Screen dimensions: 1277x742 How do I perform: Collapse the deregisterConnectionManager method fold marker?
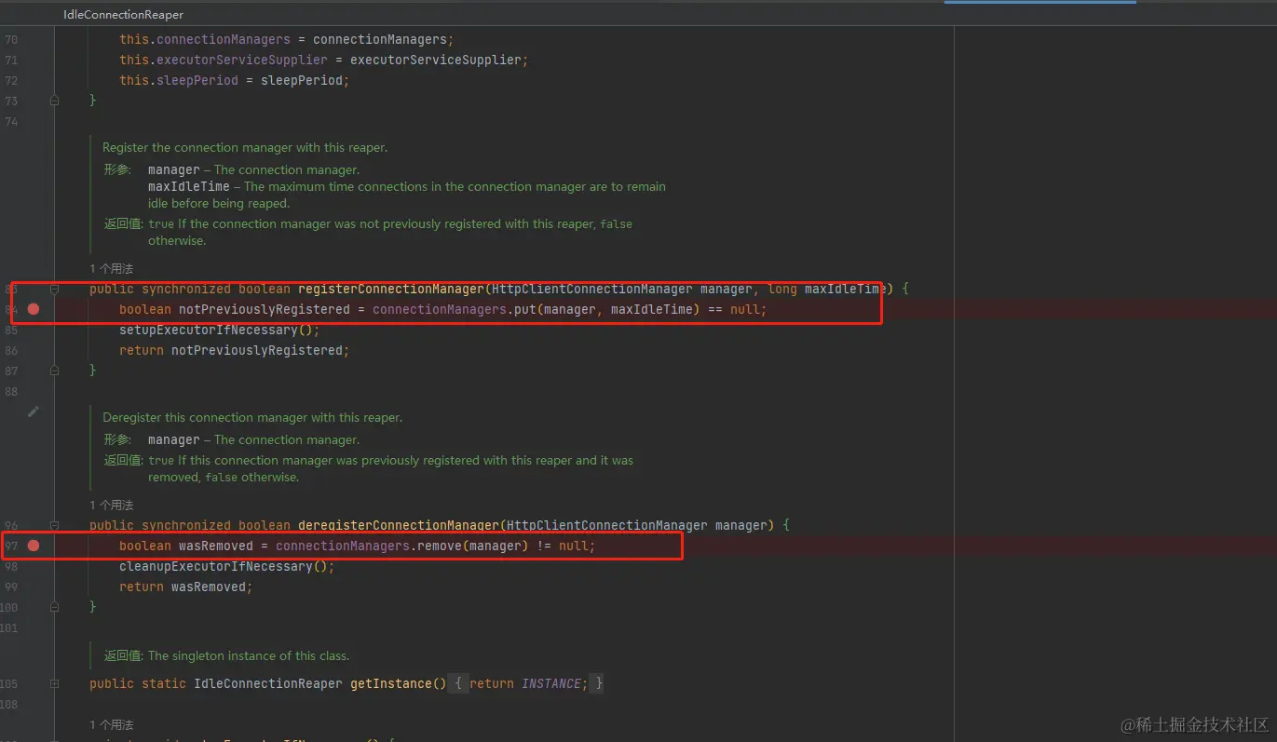tap(54, 525)
